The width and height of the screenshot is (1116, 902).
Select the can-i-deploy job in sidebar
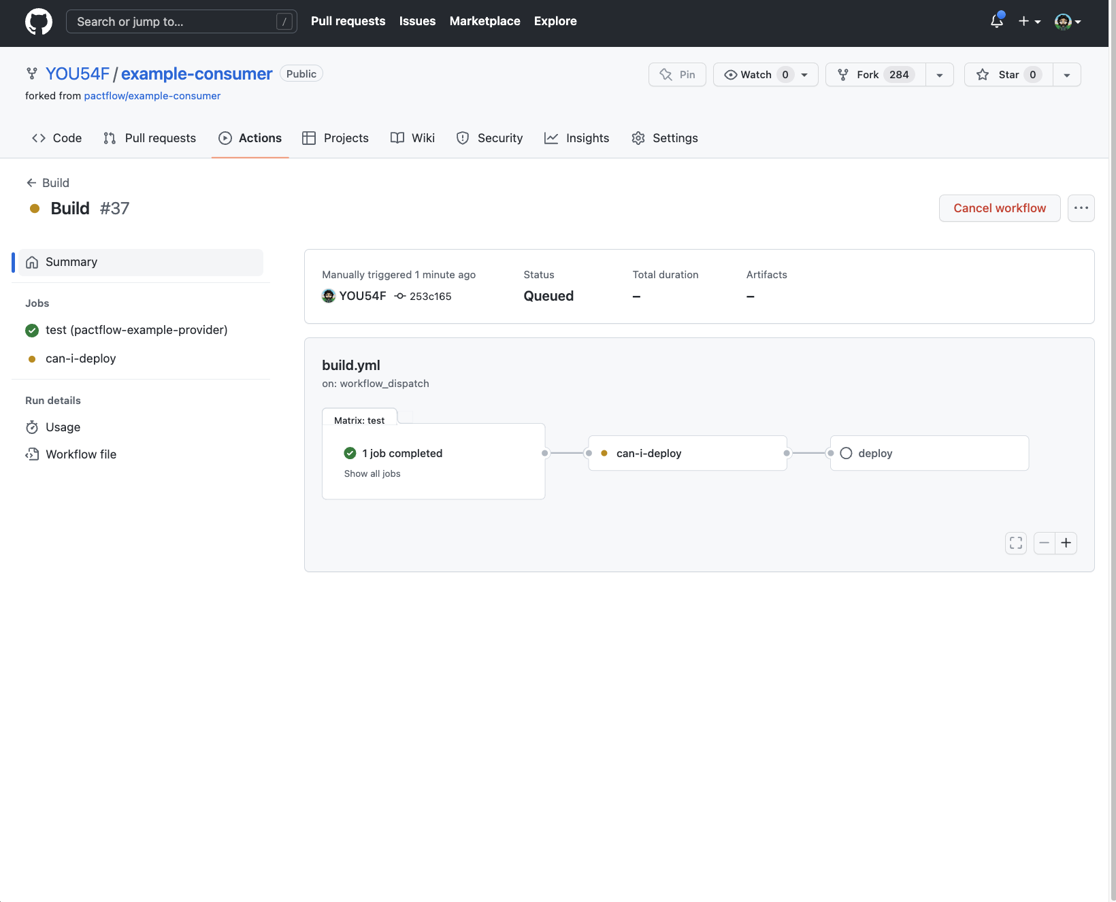[80, 358]
